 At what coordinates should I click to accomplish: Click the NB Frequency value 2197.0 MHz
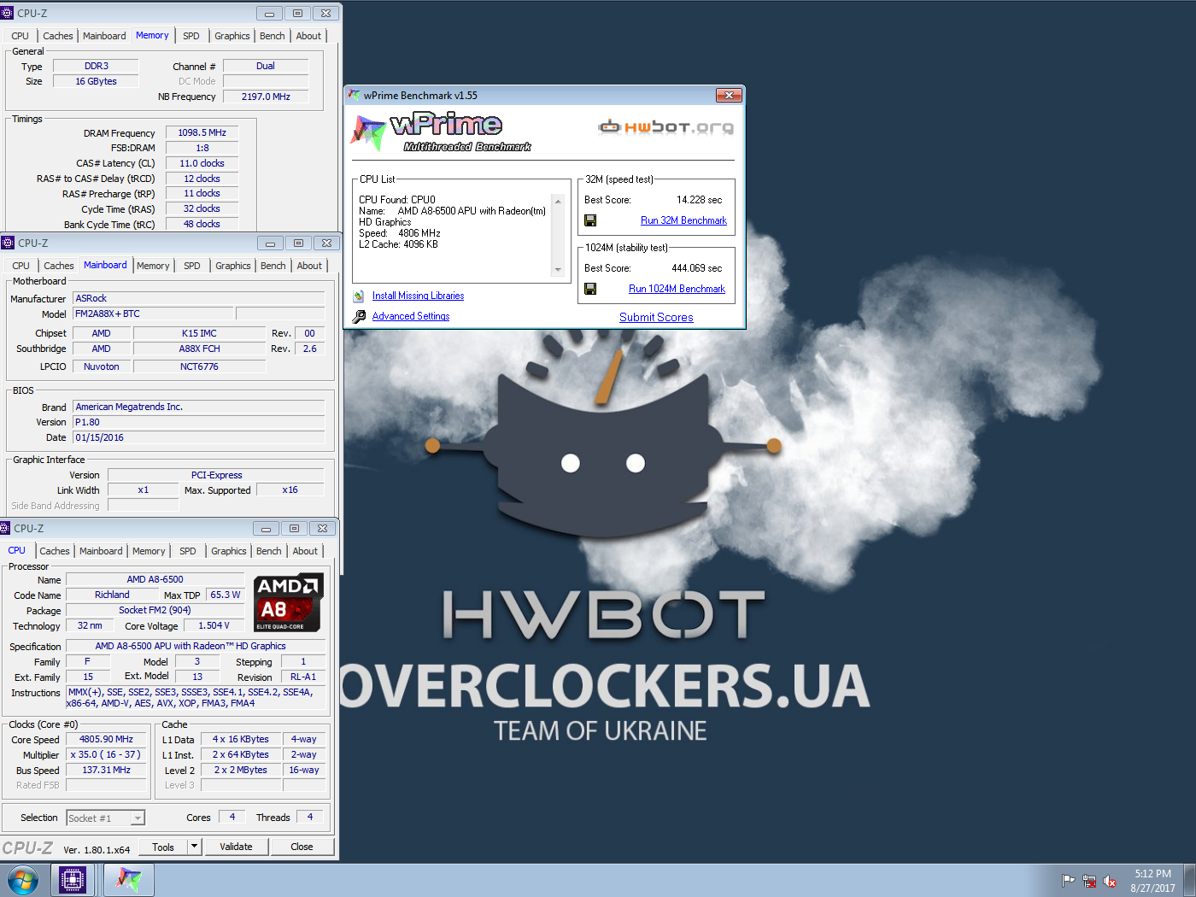pos(266,97)
